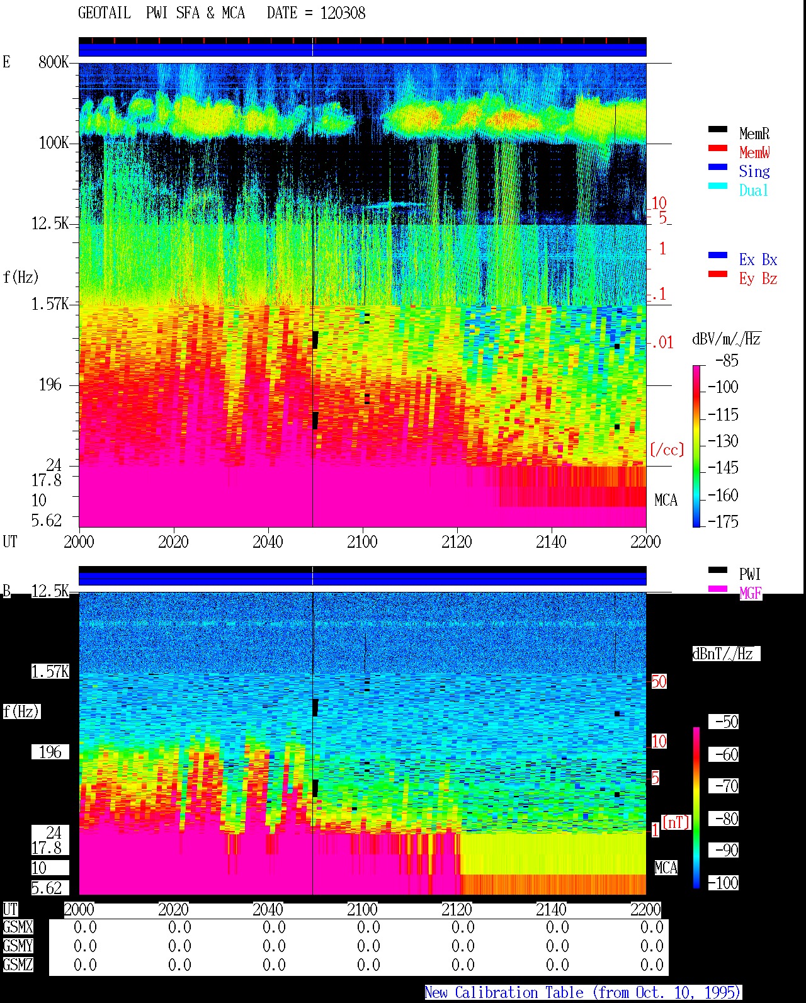
Task: Click the -130 color scale value
Action: [x=723, y=441]
